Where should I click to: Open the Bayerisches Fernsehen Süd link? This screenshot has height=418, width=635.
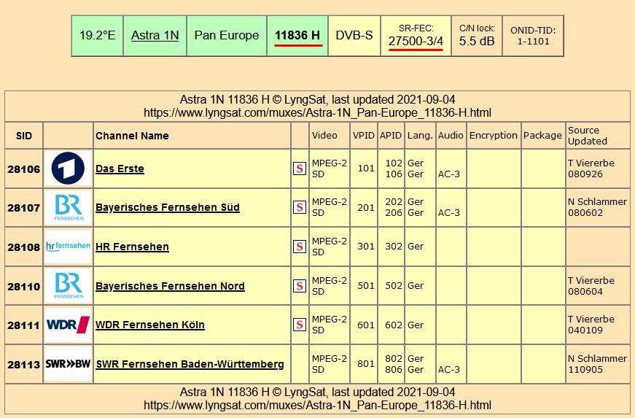[x=167, y=207]
